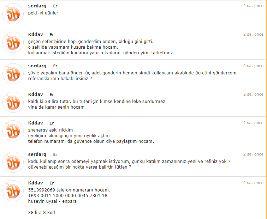Open serdarq profile from 'peki iyi günler' message

tap(37, 6)
